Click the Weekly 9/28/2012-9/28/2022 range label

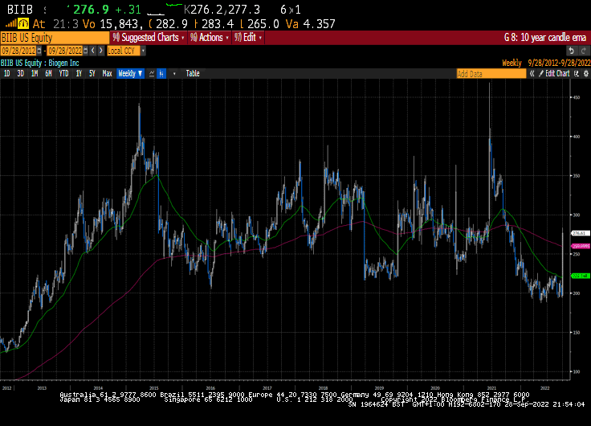point(546,63)
